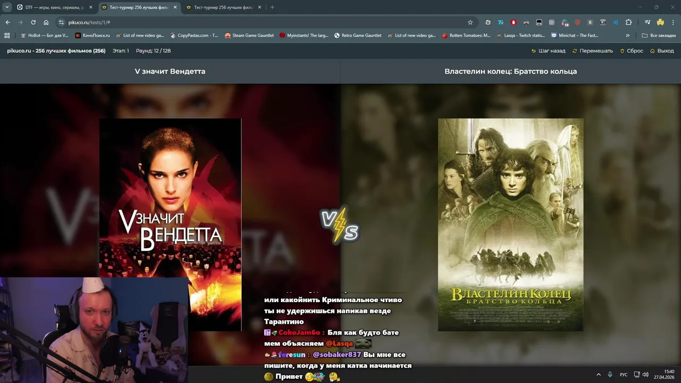The height and width of the screenshot is (383, 681).
Task: Open the microphone icon in system tray
Action: pyautogui.click(x=610, y=374)
